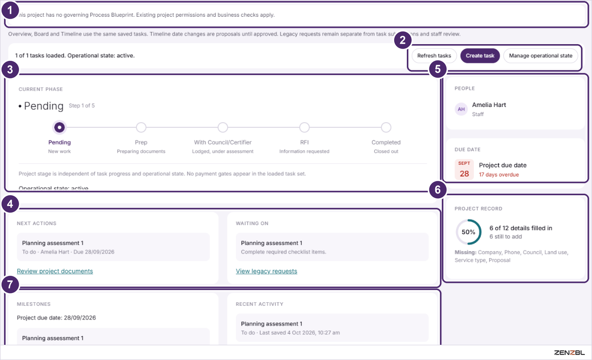Open the View legacy requests link
The height and width of the screenshot is (360, 592).
pyautogui.click(x=266, y=271)
